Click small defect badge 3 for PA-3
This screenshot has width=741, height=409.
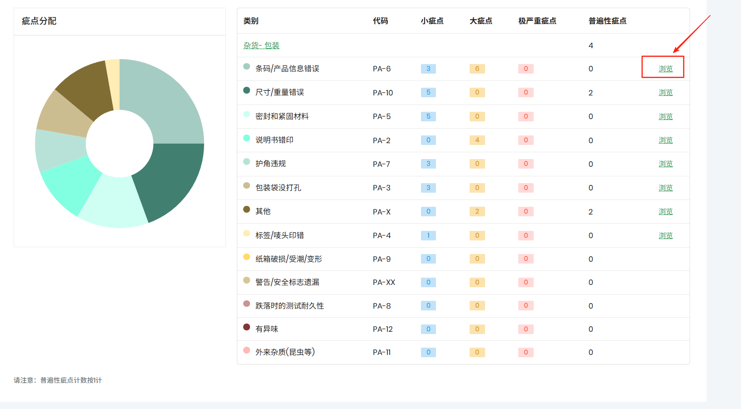[x=428, y=188]
